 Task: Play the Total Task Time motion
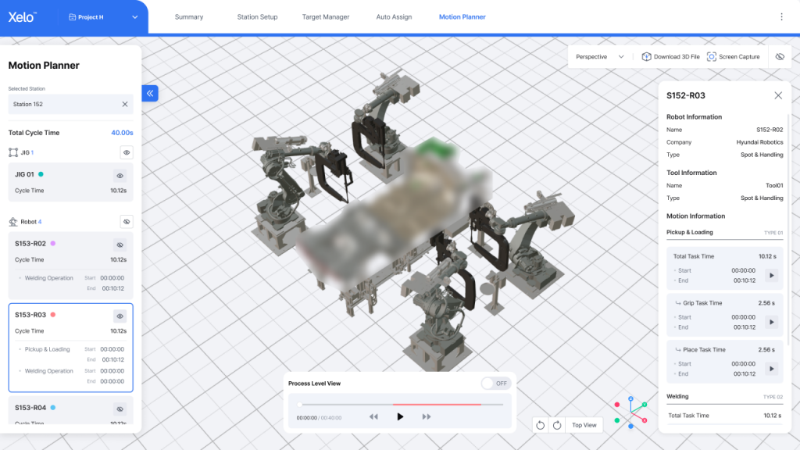772,275
